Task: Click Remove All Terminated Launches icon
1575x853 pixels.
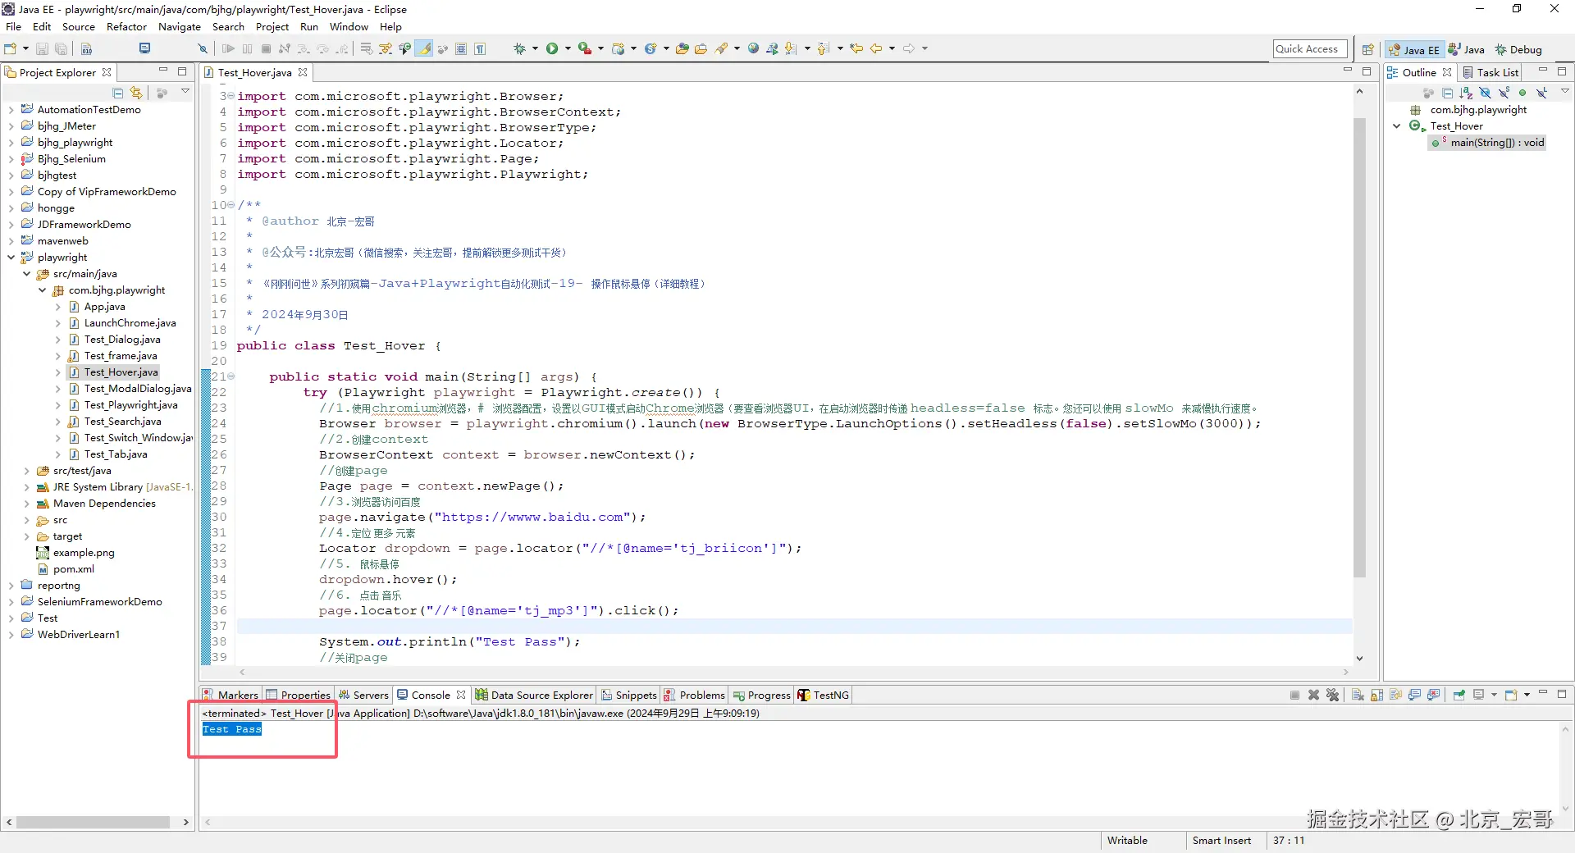Action: tap(1332, 695)
